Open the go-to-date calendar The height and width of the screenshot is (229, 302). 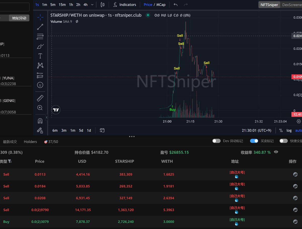(102, 130)
